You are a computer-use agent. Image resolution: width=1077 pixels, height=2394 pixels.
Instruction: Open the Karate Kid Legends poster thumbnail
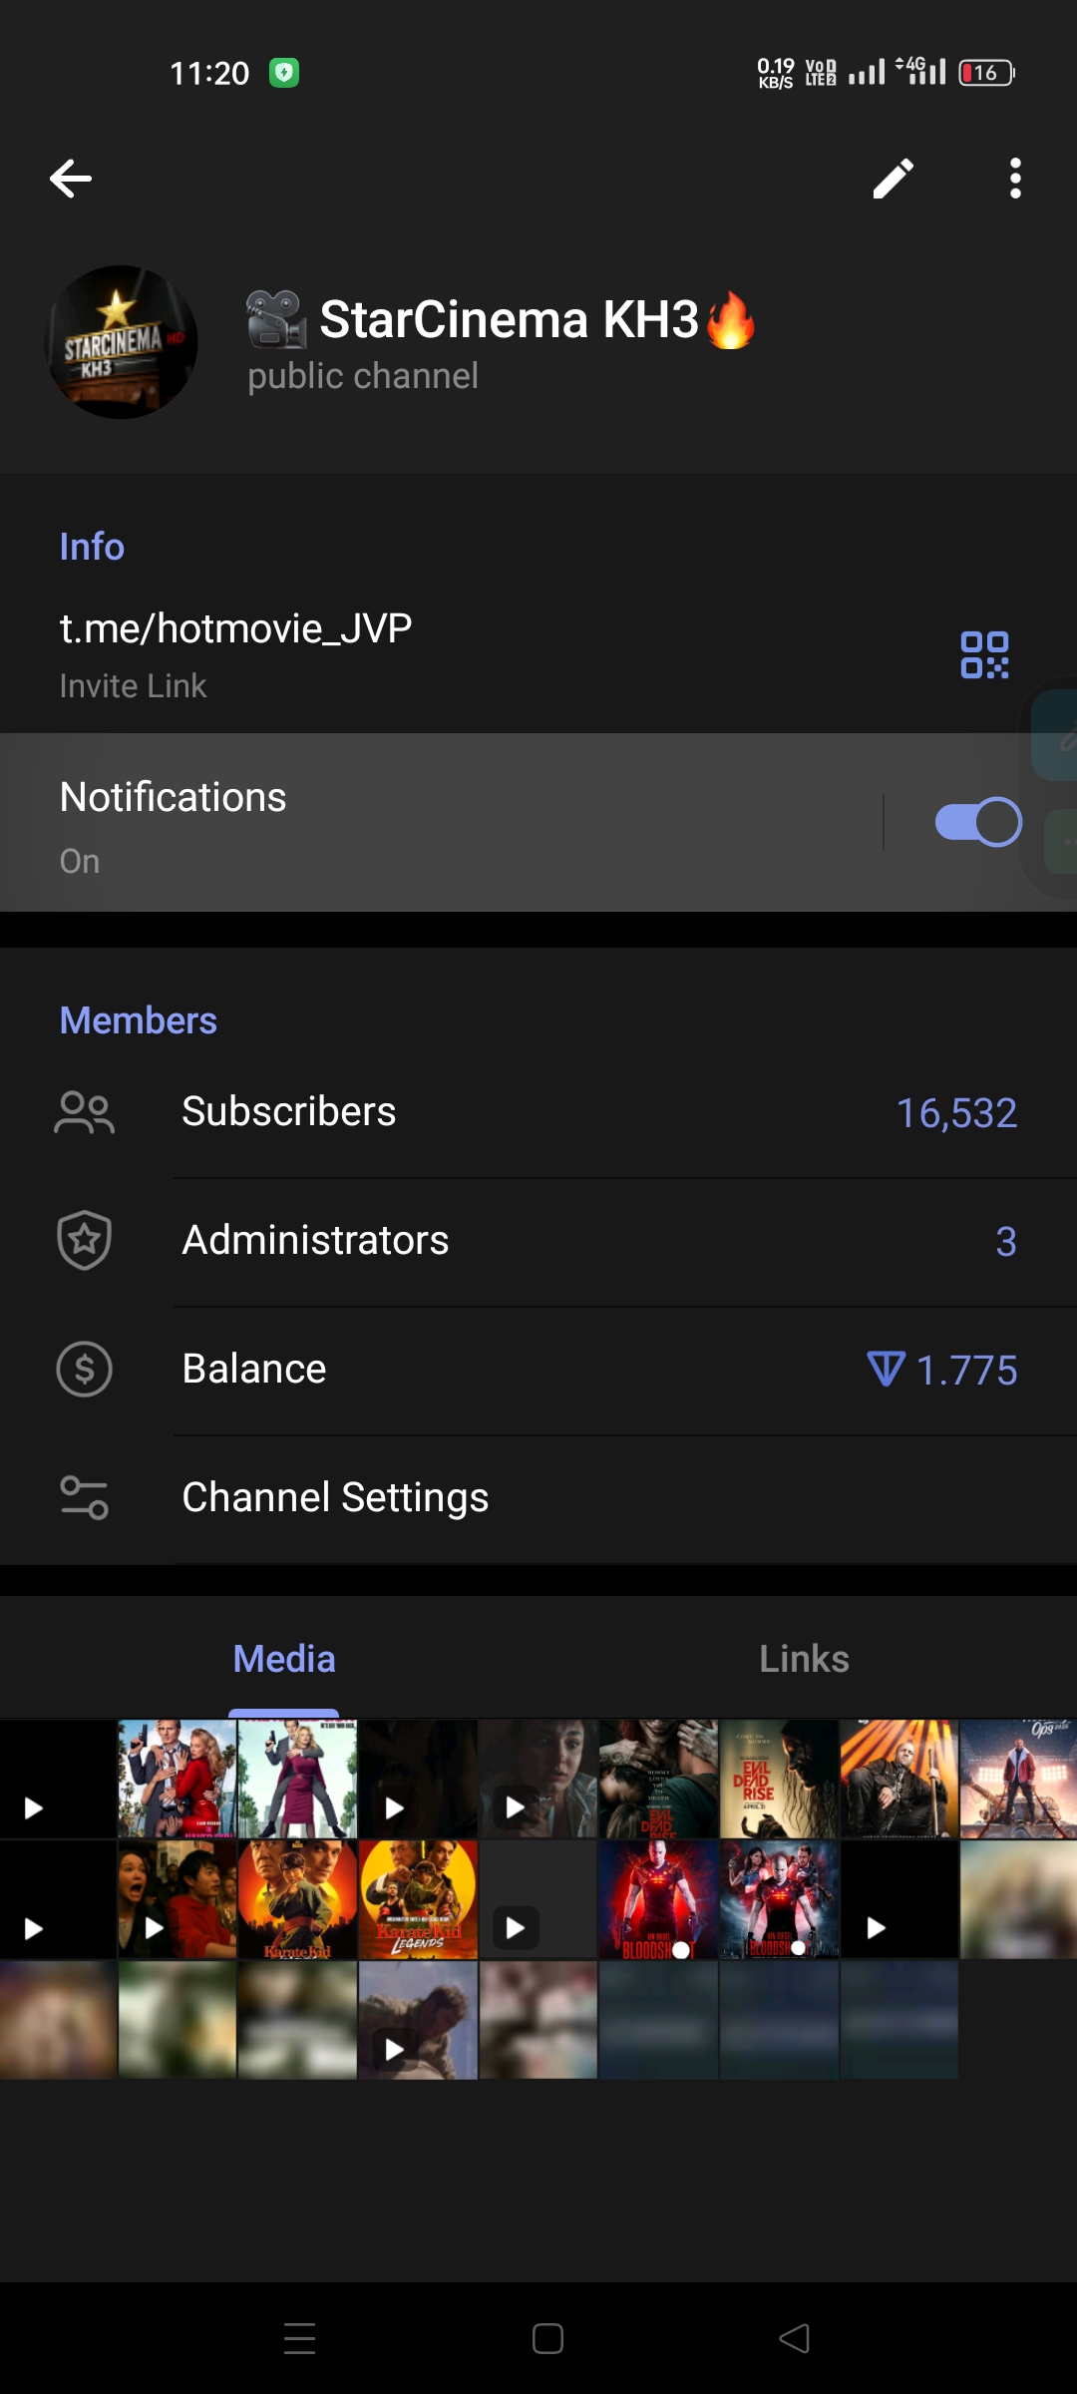pyautogui.click(x=419, y=1899)
